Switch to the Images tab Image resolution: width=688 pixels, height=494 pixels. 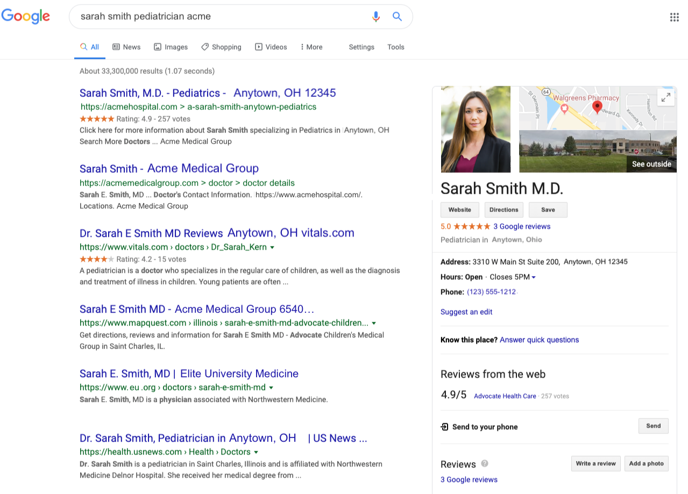[171, 47]
